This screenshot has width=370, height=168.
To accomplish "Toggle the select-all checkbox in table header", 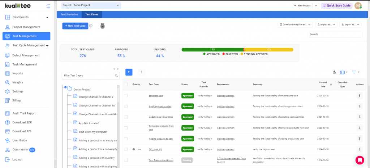I will click(126, 85).
